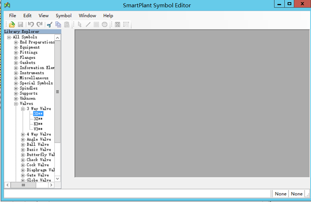Select the 3D** symbol
The image size is (311, 202).
[38, 114]
